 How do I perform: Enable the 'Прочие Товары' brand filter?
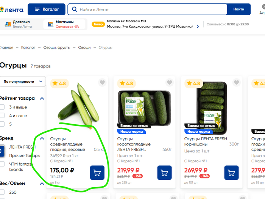point(2,156)
